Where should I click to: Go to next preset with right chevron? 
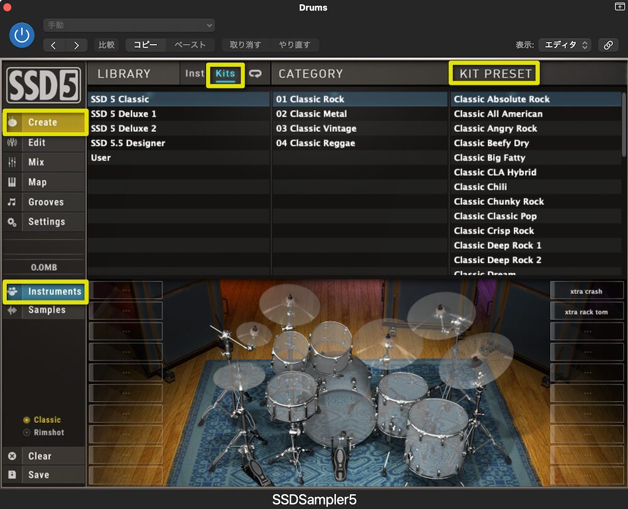[x=77, y=45]
